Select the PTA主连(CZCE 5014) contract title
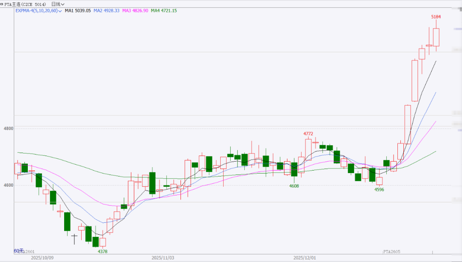Screen dimensions: 462x262 point(25,4)
